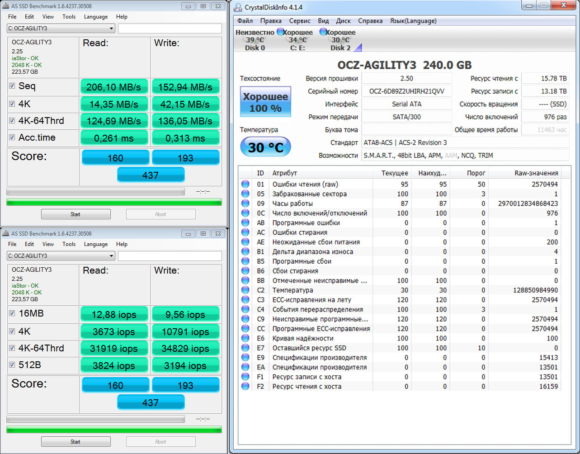Click the Хорошее 100 % health status button
This screenshot has height=454, width=580.
click(x=265, y=102)
